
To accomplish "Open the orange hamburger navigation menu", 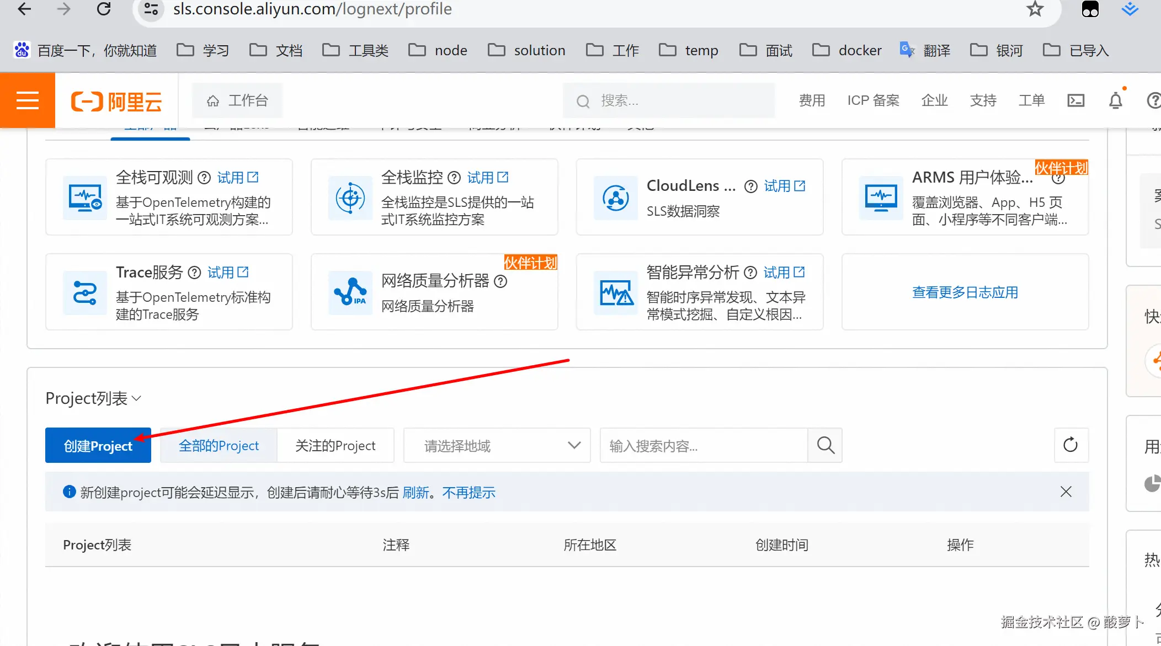I will 27,101.
